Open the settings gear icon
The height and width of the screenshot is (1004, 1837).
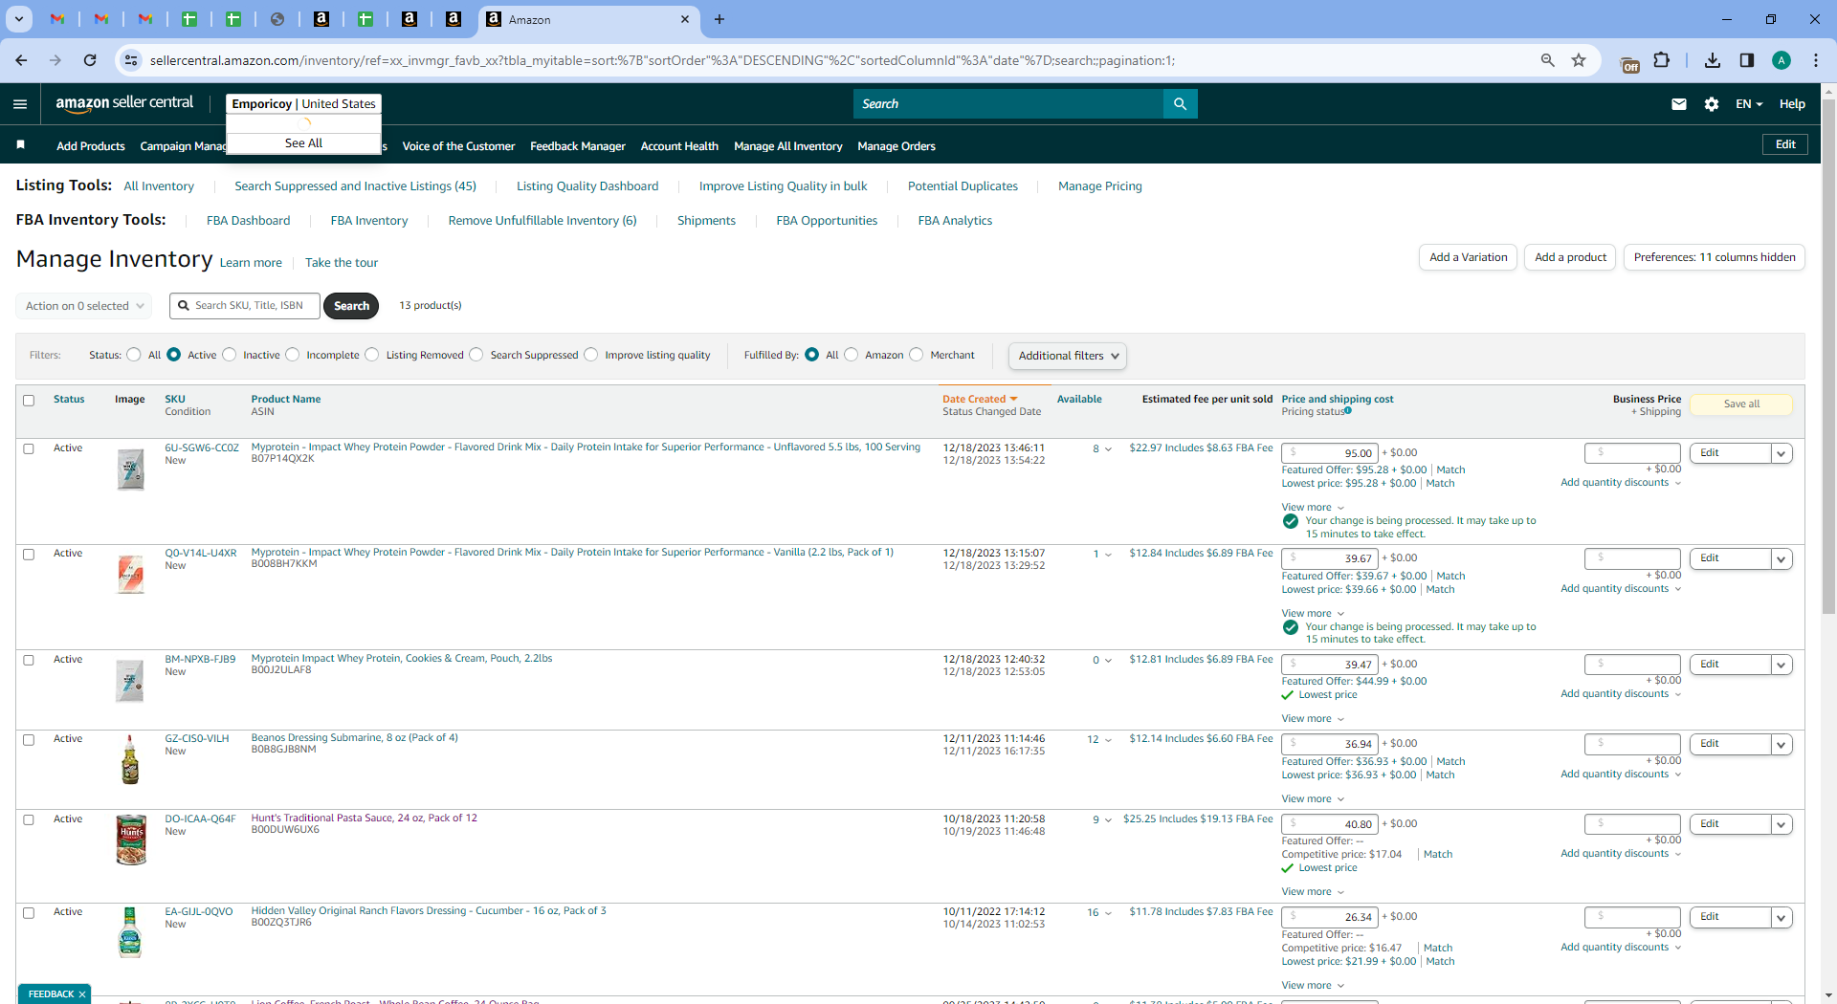tap(1712, 104)
